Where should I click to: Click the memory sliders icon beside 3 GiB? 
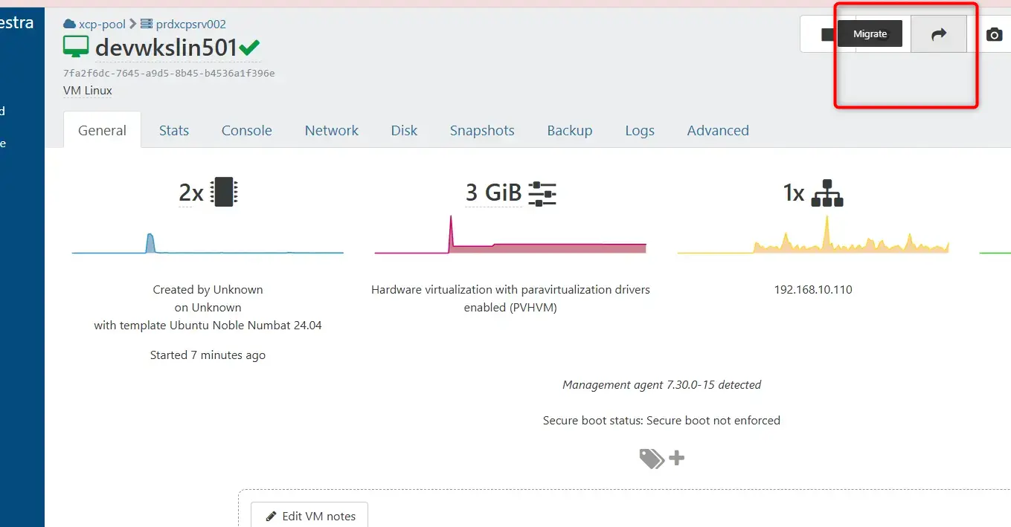coord(542,193)
